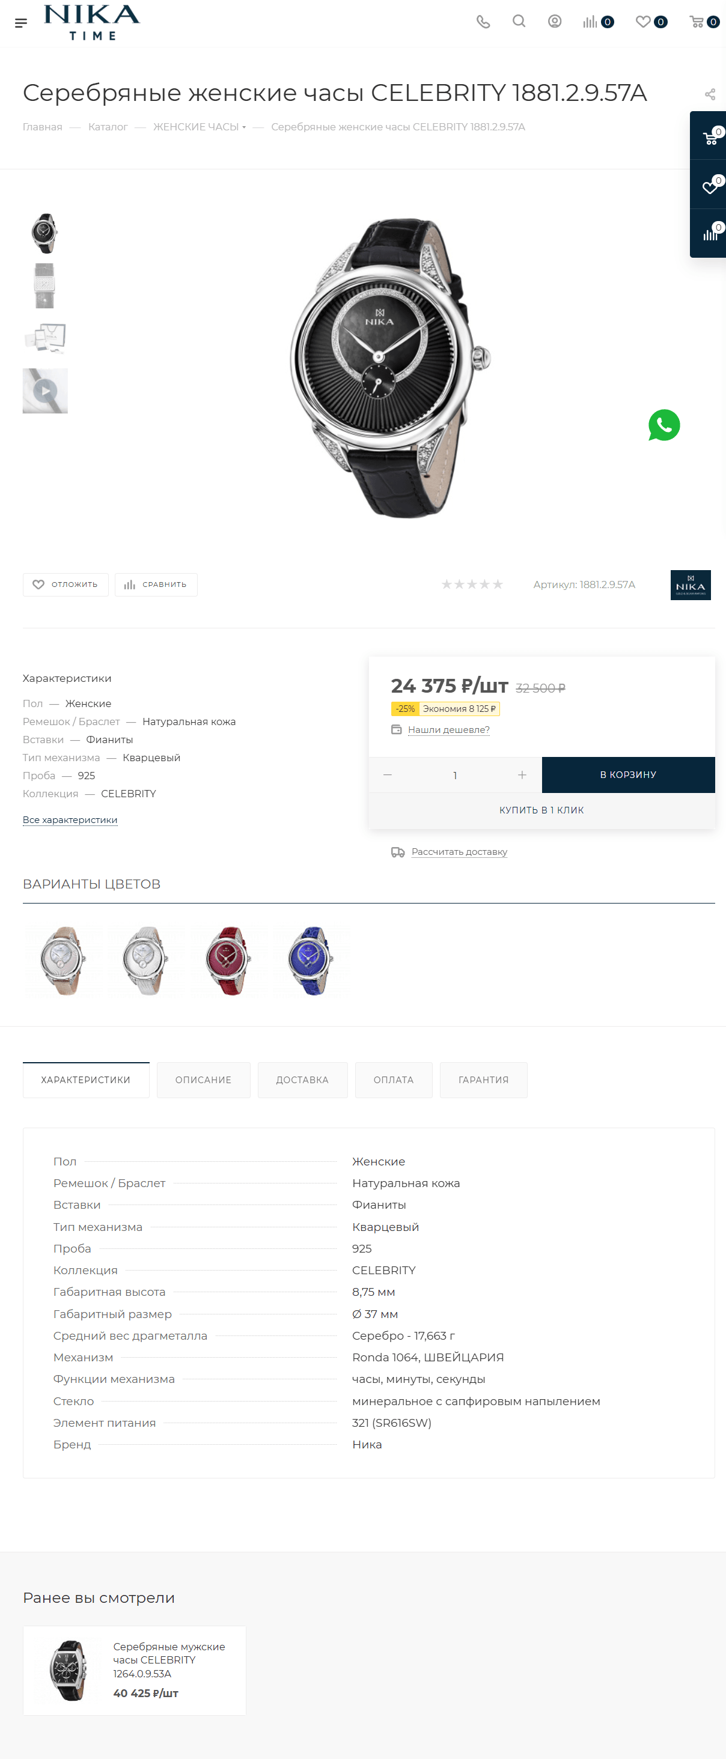
Task: Click the phone call icon in header
Action: pyautogui.click(x=483, y=22)
